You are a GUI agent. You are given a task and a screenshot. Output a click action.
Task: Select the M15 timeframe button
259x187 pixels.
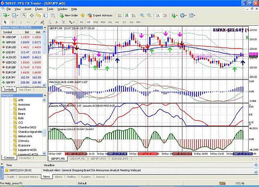(x=96, y=22)
